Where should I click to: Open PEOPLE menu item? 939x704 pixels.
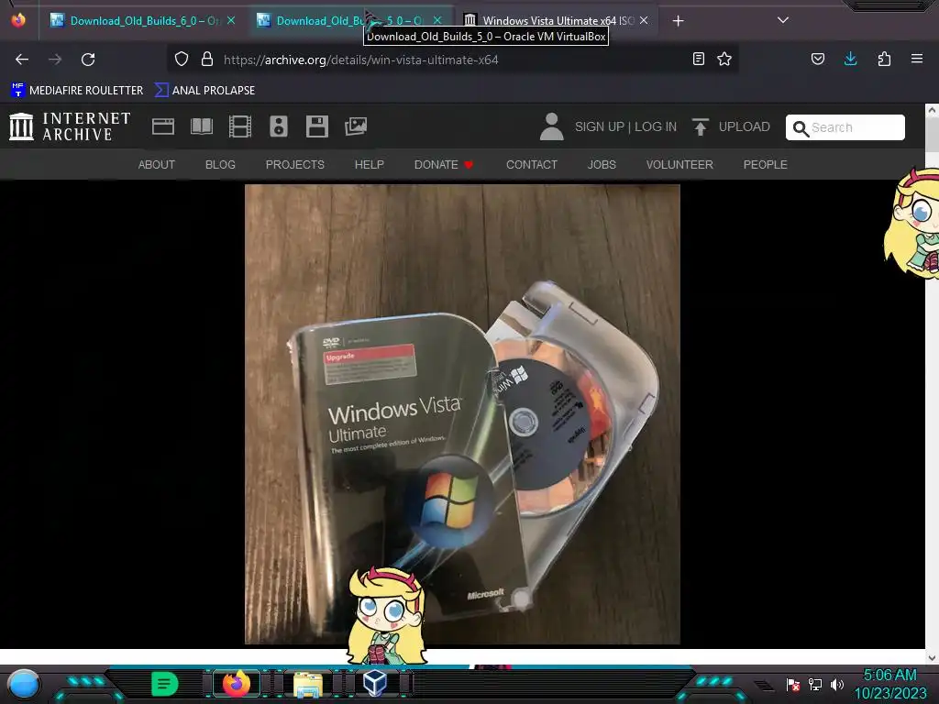(766, 165)
